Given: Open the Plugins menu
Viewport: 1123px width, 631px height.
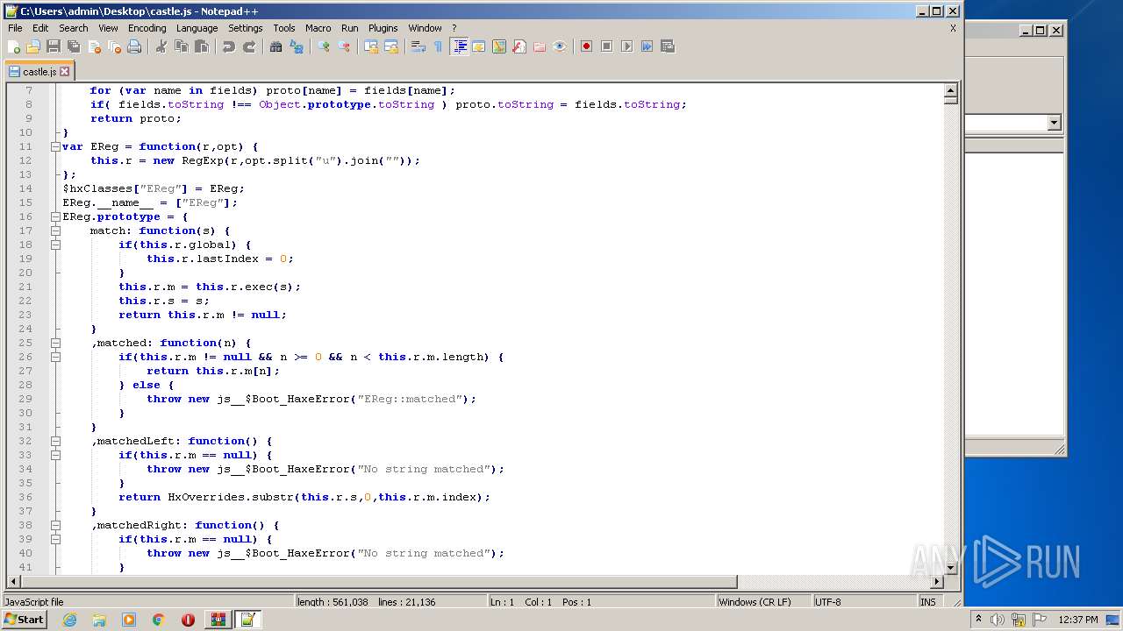Looking at the screenshot, I should point(383,28).
